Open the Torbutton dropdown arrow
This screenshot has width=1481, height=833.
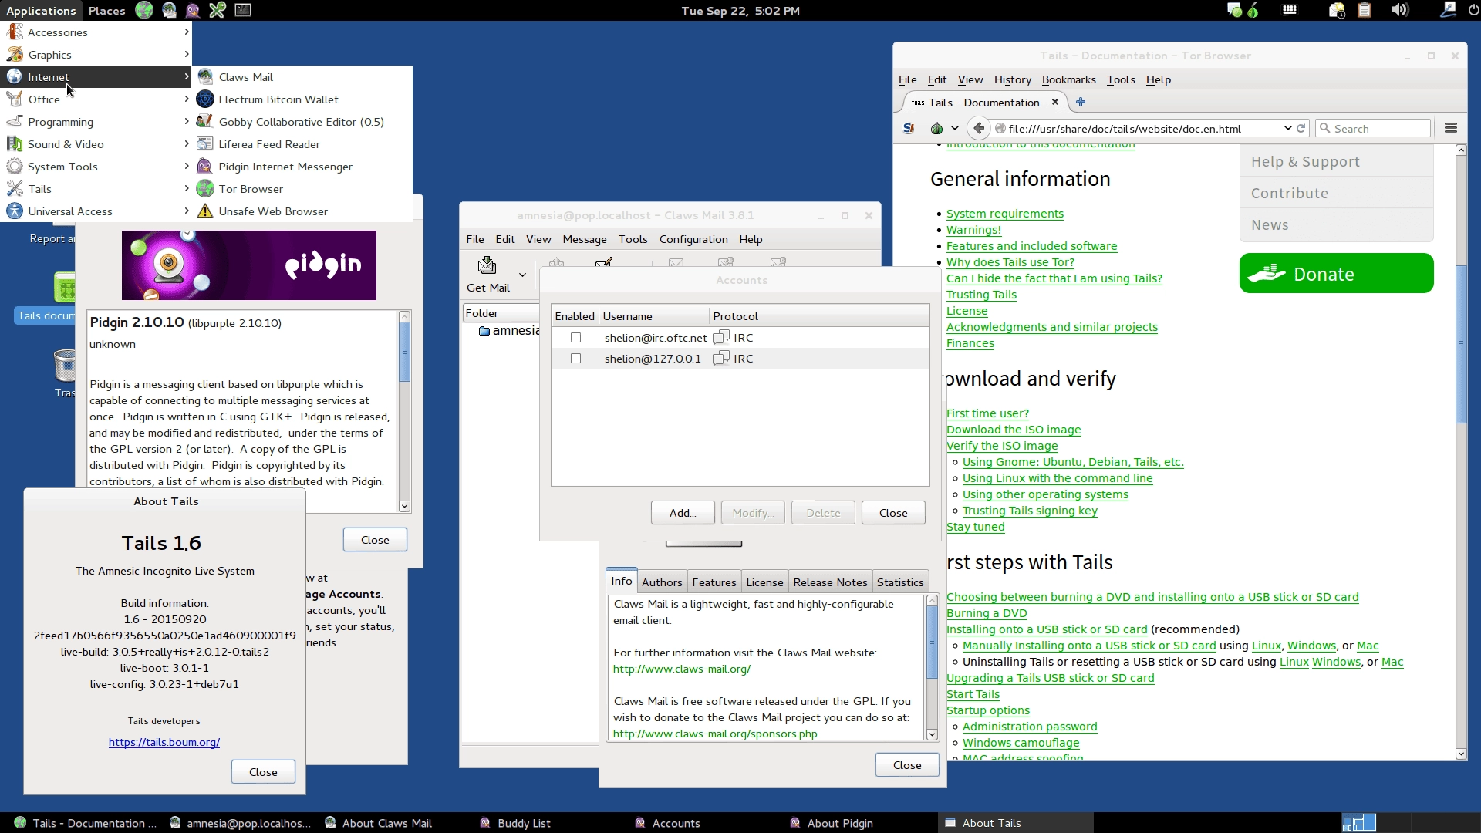[954, 128]
